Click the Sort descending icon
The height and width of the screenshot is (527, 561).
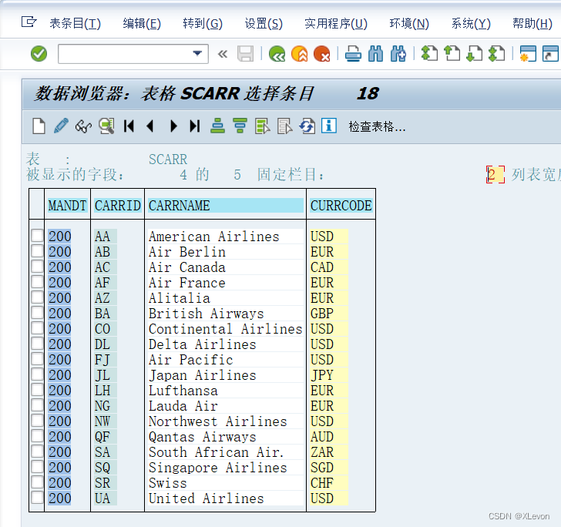click(240, 126)
